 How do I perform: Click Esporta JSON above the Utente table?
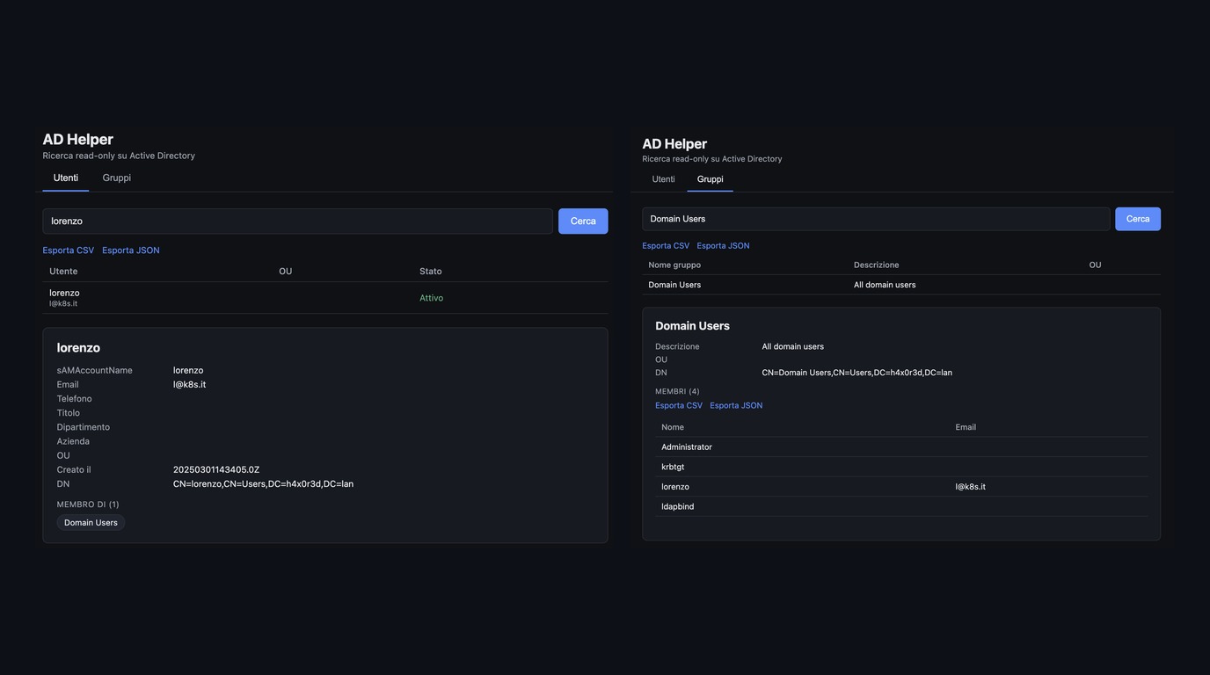(131, 250)
